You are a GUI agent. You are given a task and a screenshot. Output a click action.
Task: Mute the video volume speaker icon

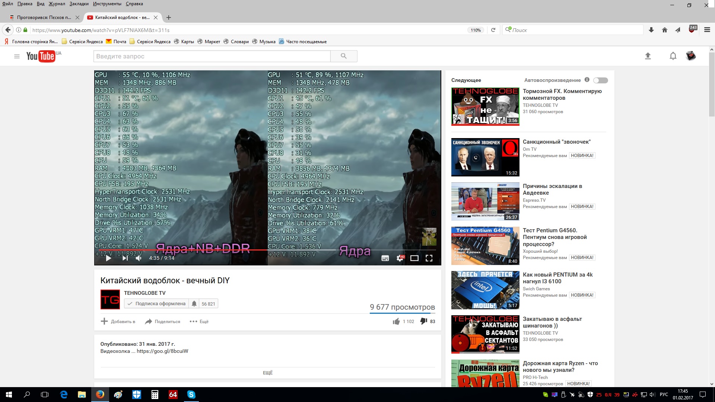139,258
